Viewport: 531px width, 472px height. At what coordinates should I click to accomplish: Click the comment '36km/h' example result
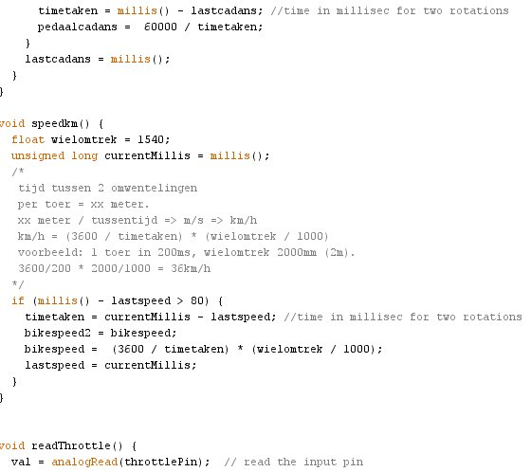pyautogui.click(x=191, y=268)
